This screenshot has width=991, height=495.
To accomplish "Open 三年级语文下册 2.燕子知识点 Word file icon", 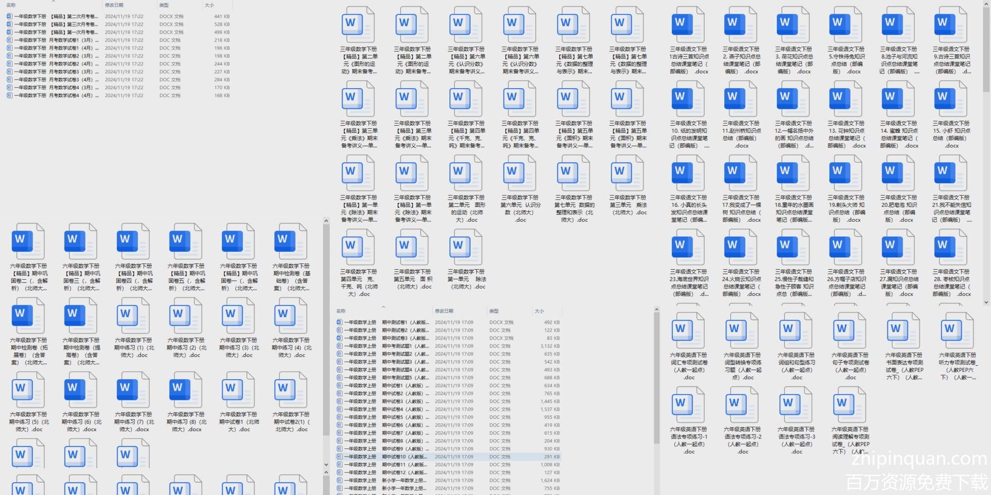I will [x=740, y=25].
